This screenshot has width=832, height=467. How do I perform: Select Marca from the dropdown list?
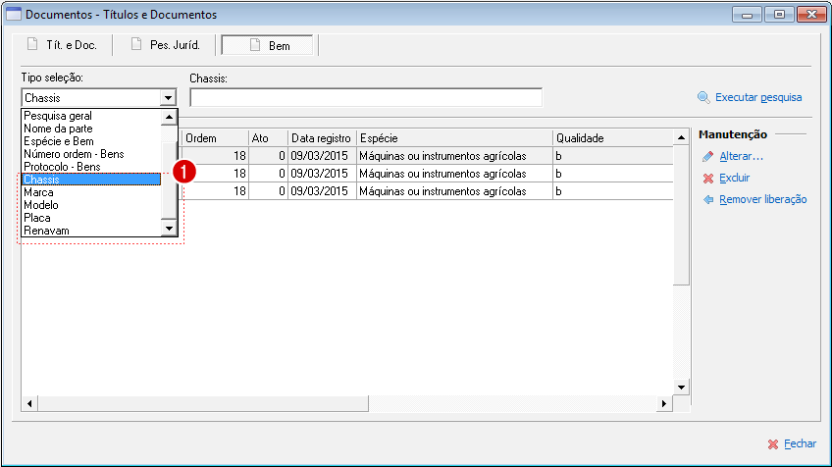click(x=39, y=192)
